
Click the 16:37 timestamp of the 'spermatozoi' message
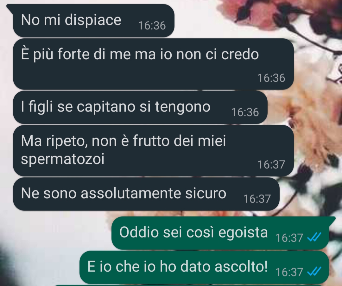point(271,165)
